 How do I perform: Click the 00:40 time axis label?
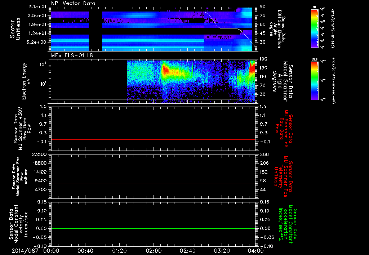pos(85,251)
